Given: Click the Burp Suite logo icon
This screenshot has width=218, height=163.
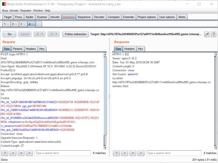Looking at the screenshot, I should coord(4,4).
